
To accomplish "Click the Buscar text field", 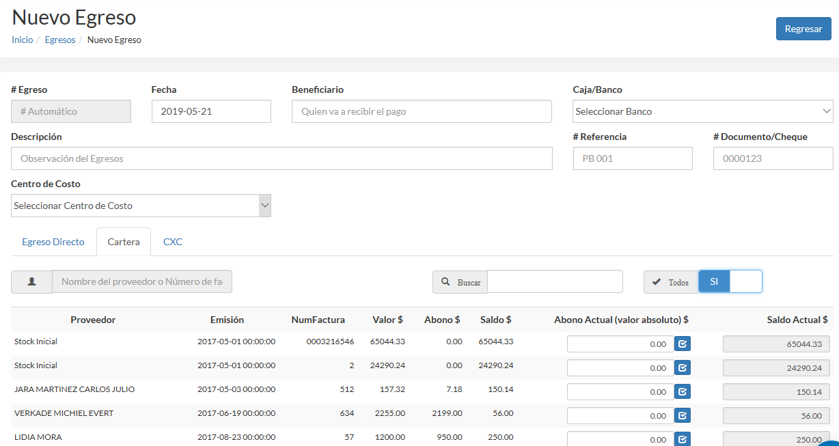I will pos(555,281).
